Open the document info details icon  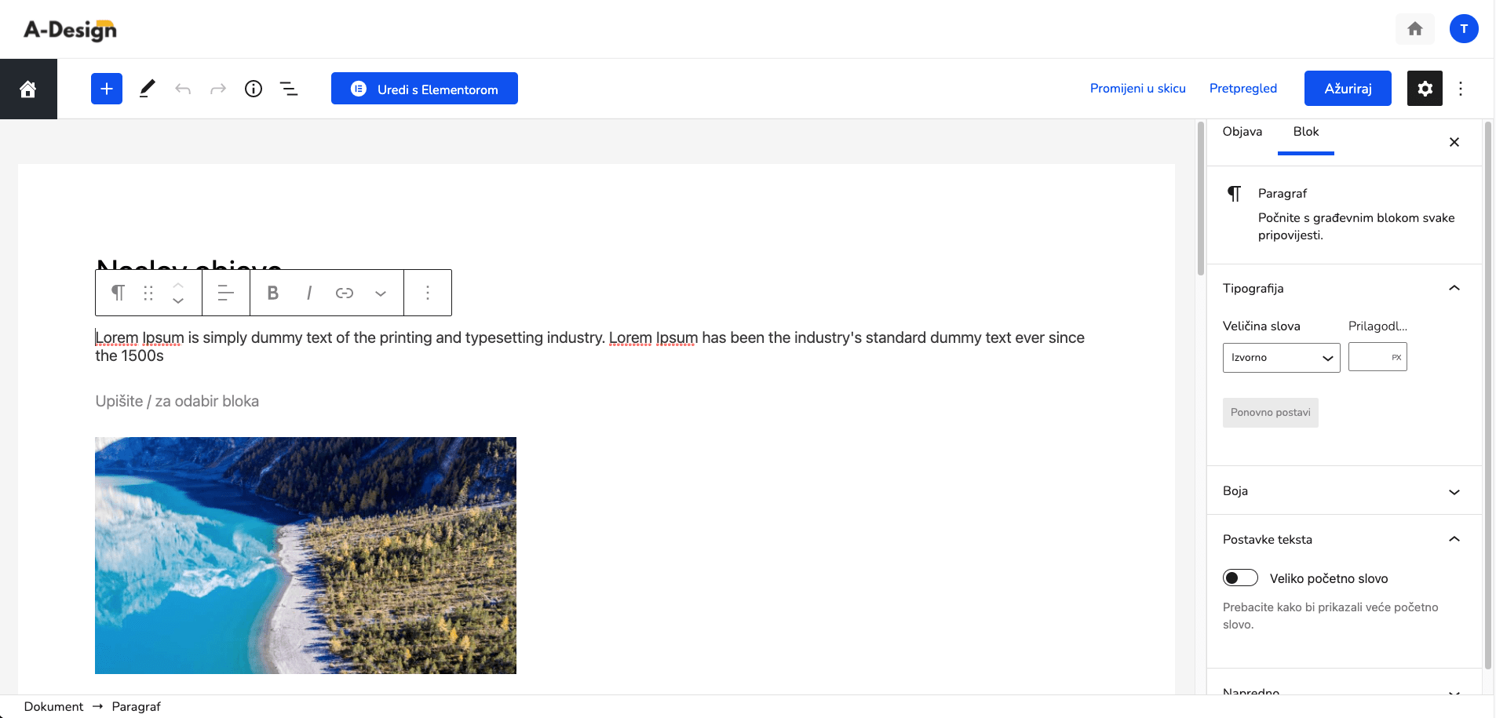(x=254, y=89)
